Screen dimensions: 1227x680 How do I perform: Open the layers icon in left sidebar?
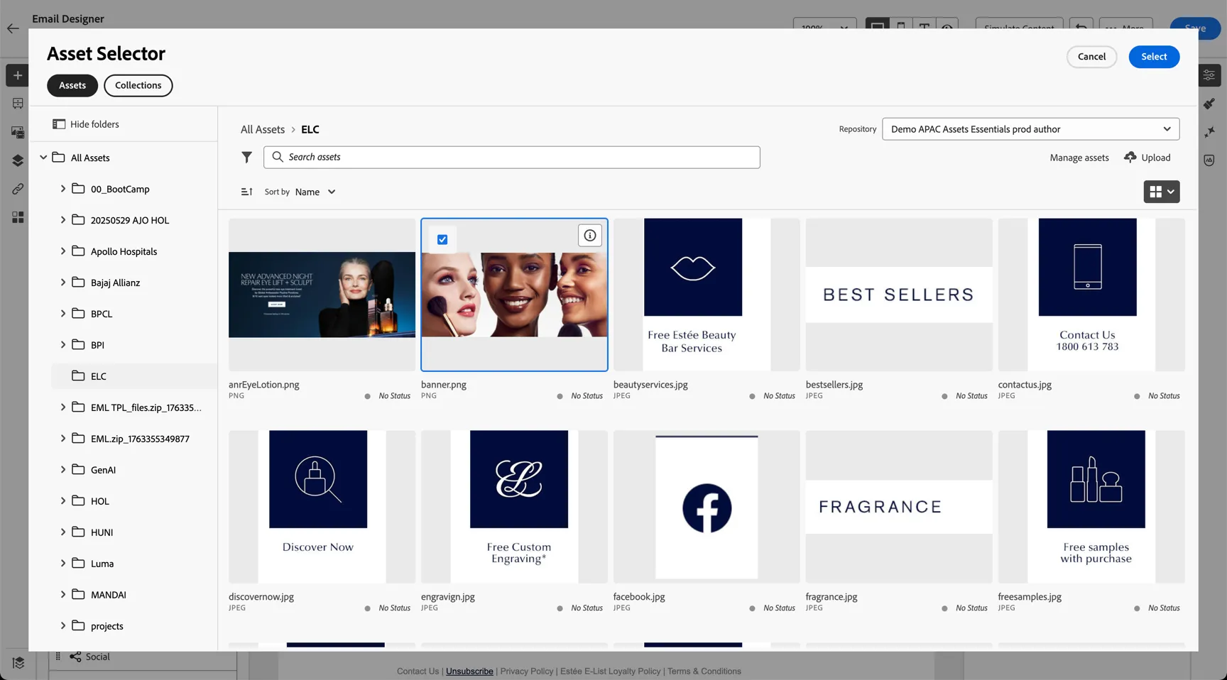click(x=18, y=160)
